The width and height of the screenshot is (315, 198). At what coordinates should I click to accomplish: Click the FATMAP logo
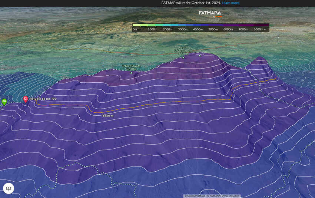(x=209, y=13)
